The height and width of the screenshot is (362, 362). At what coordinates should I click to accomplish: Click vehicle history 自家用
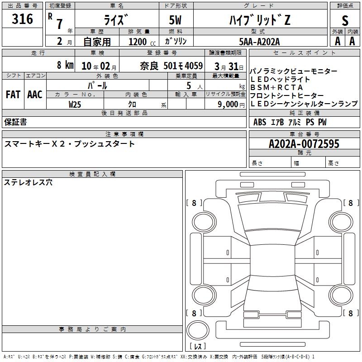[97, 42]
